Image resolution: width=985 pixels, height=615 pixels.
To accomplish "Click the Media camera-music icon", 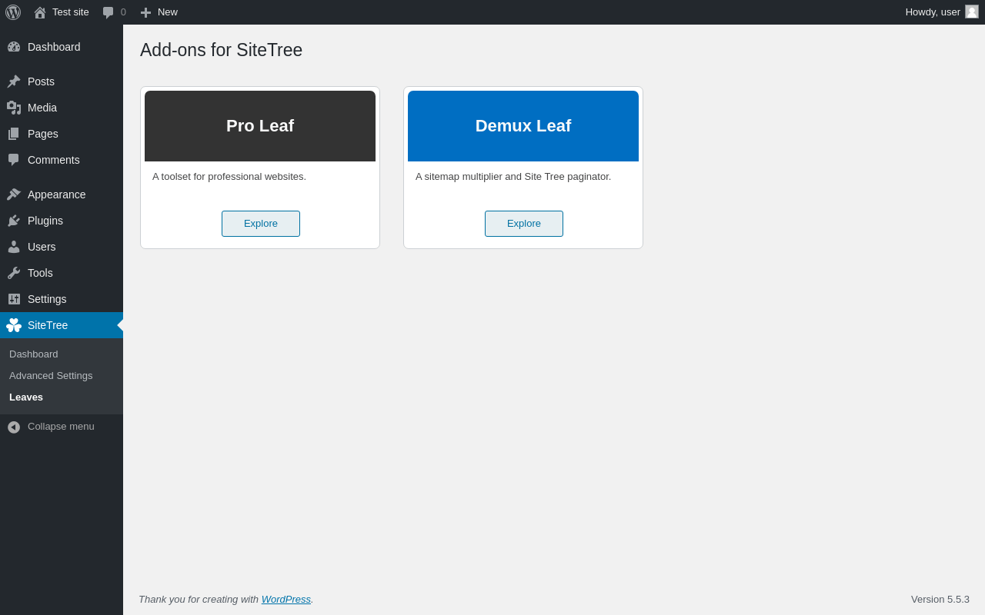I will point(14,108).
